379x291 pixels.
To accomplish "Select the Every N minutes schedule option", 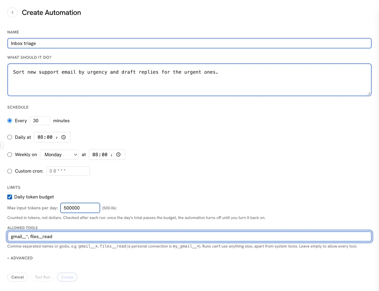I will click(10, 121).
